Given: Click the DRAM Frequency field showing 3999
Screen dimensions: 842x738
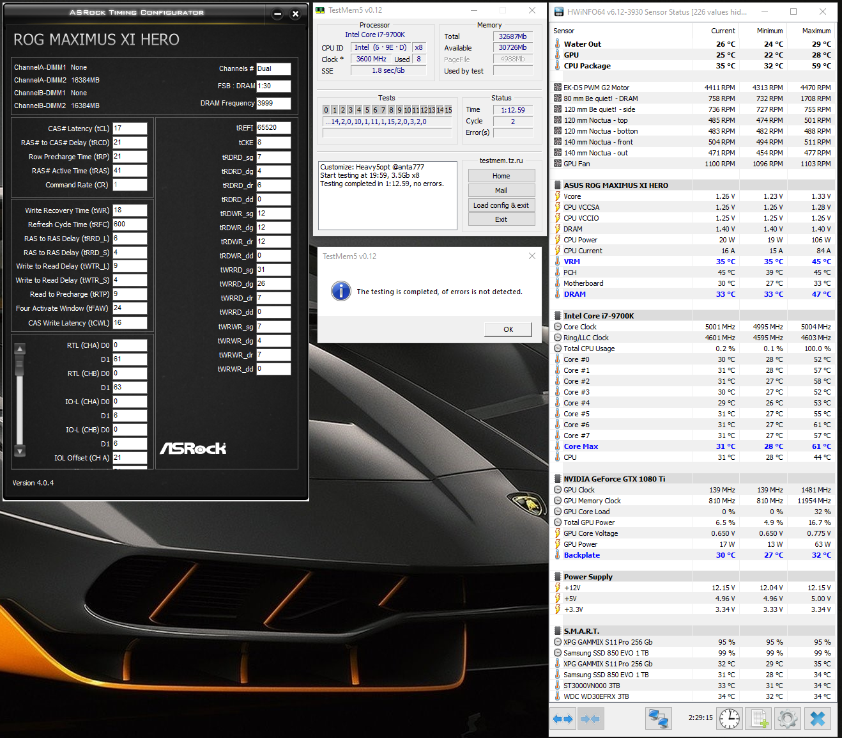Looking at the screenshot, I should (273, 103).
